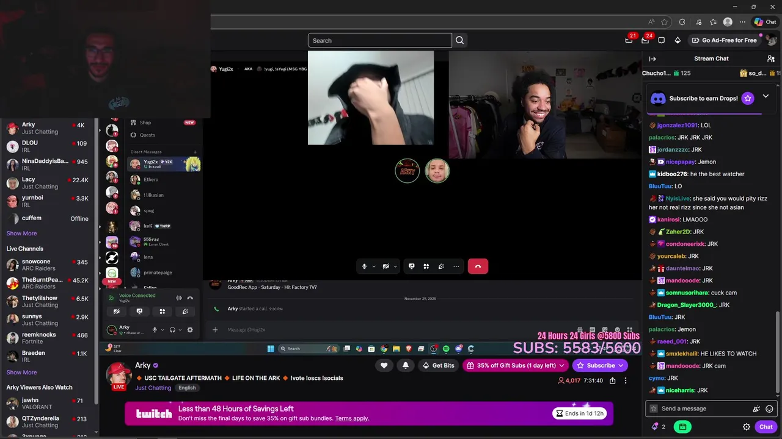Click Windows Start button in streamed taskbar
Screen dimensions: 782x439
point(271,349)
